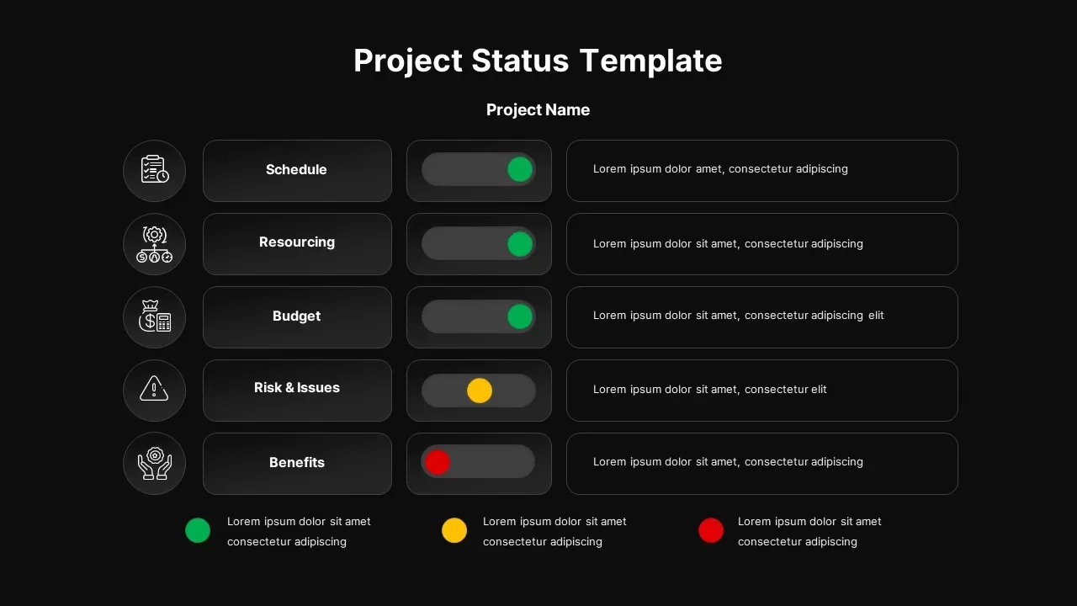Switch the Budget status toggle

tap(478, 316)
